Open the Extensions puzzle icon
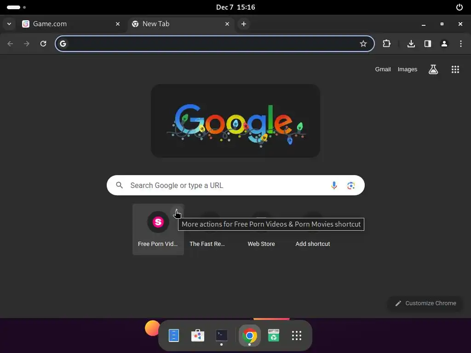This screenshot has height=353, width=471. [386, 44]
